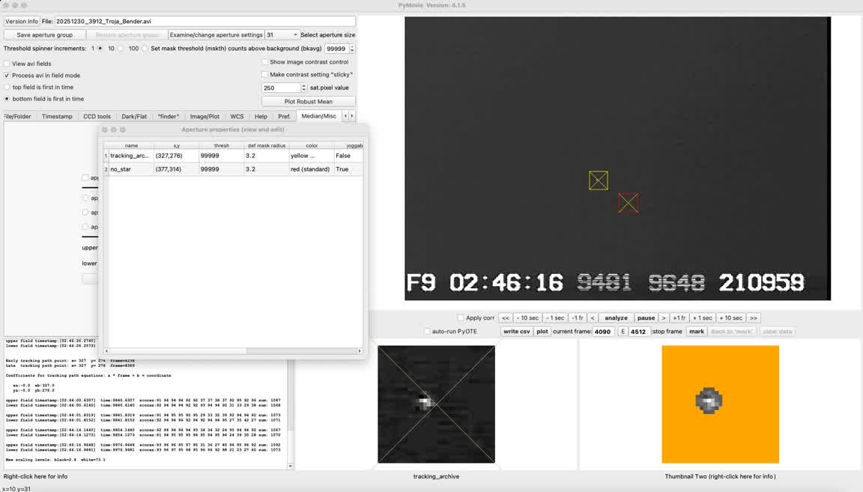Switch to the CCD tools tab
The image size is (863, 492).
coord(97,116)
